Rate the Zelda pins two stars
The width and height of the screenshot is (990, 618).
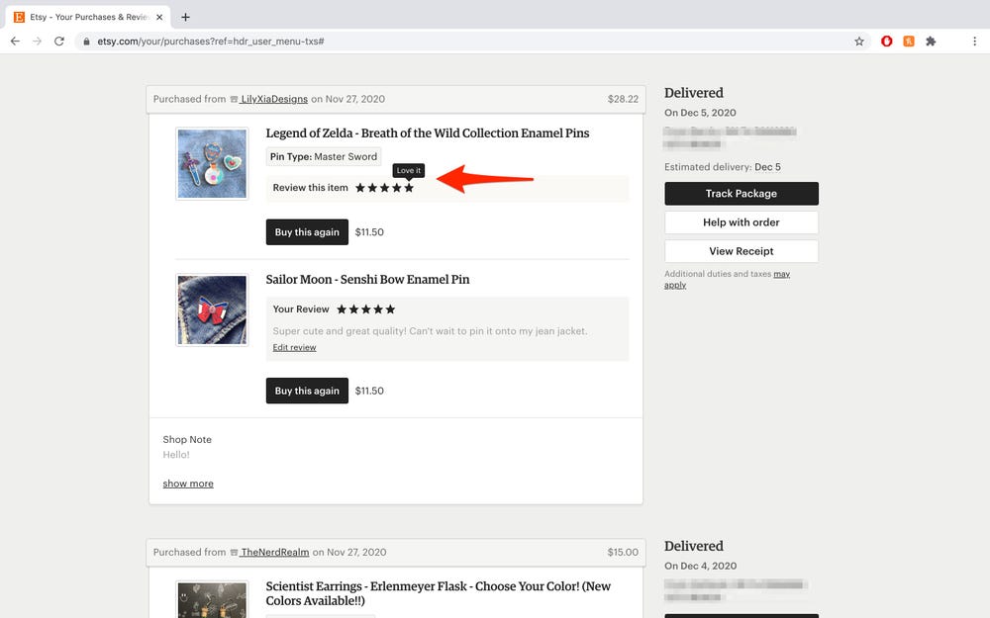[372, 188]
